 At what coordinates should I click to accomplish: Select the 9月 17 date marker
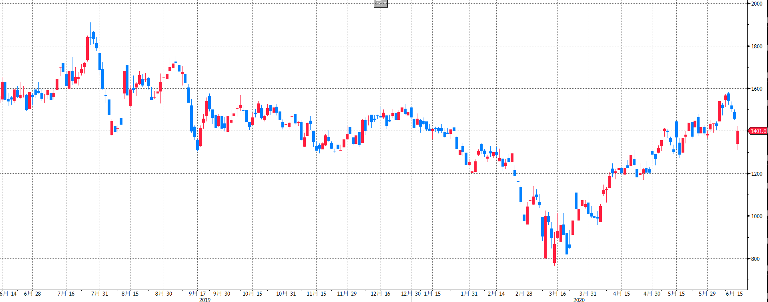tap(197, 294)
